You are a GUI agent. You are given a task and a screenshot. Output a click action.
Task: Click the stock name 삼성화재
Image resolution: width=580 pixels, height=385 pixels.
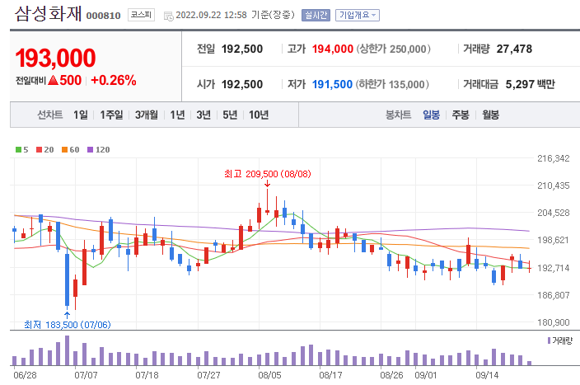(x=48, y=14)
